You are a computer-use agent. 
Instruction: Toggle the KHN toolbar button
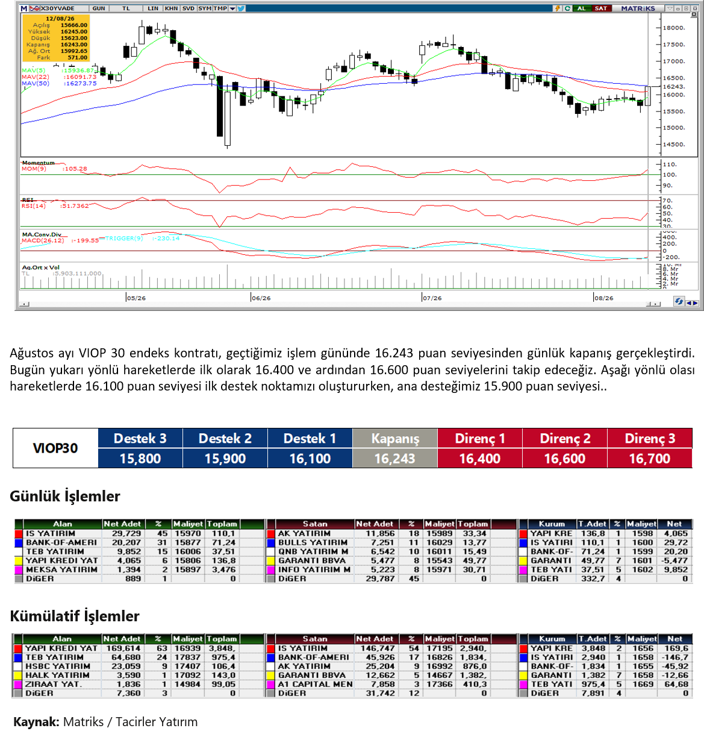click(172, 8)
